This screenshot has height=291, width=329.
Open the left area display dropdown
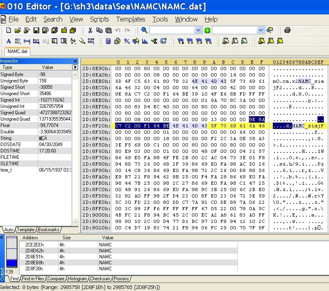click(x=55, y=41)
